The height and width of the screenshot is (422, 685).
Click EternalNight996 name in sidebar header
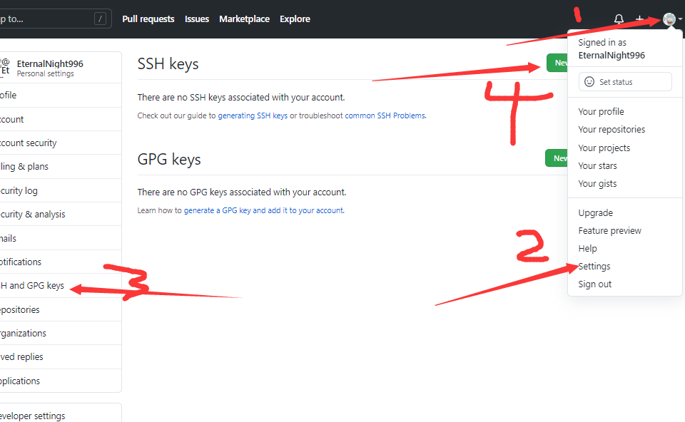point(50,63)
